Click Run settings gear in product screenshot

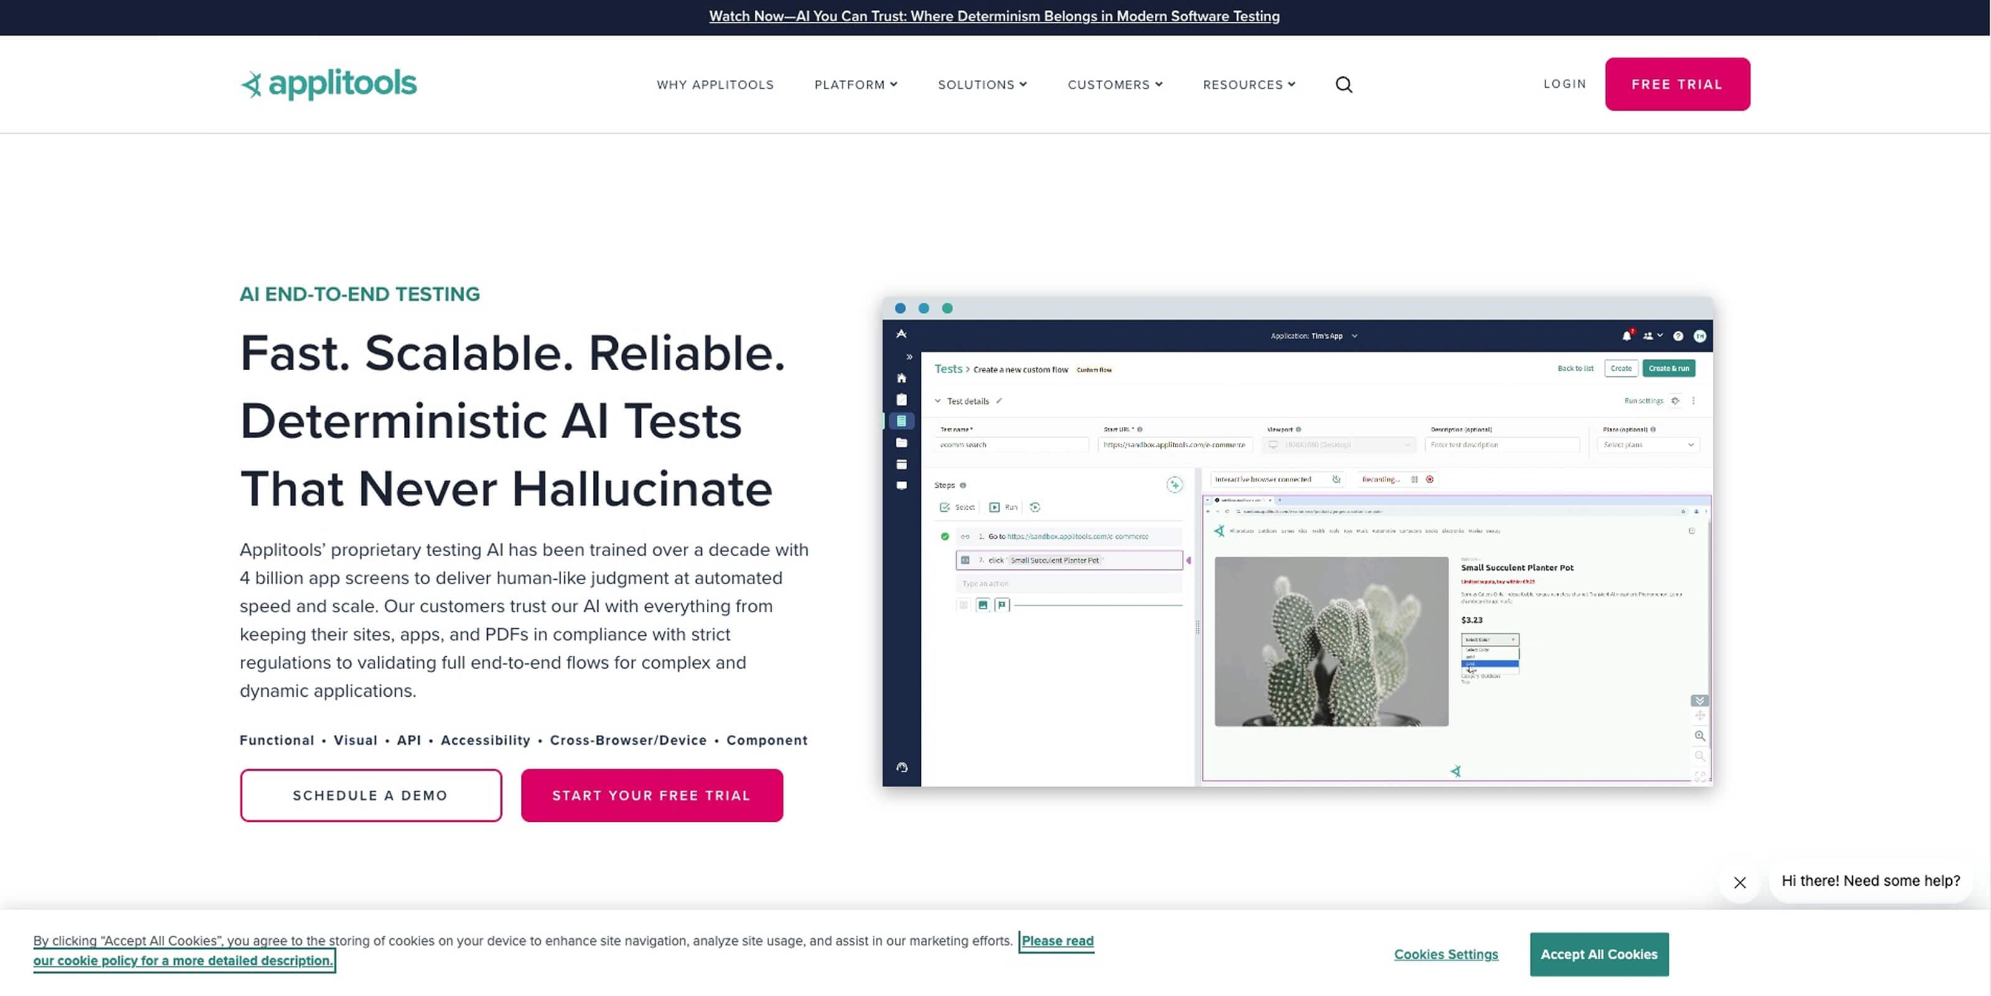(x=1675, y=401)
